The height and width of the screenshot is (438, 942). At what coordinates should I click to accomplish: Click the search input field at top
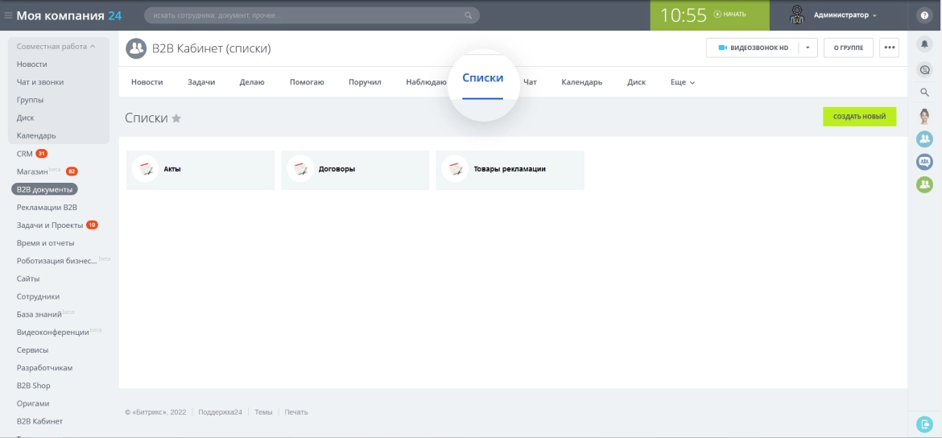click(x=312, y=15)
